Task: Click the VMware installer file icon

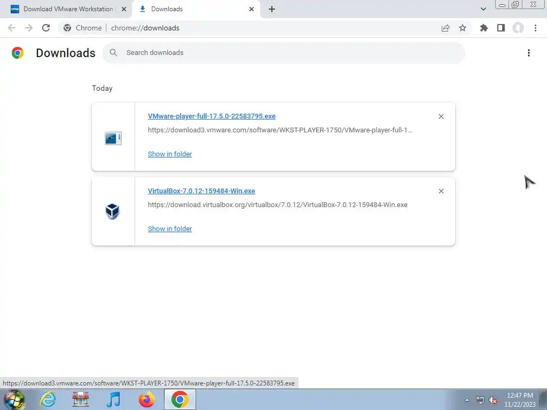Action: coord(113,138)
